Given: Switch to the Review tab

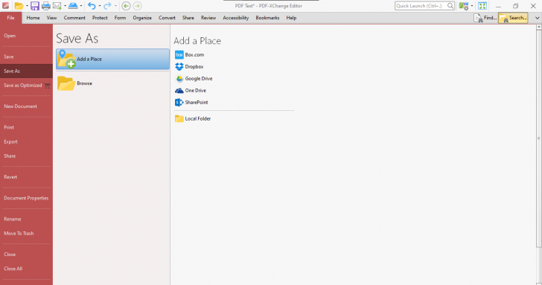Looking at the screenshot, I should (208, 18).
